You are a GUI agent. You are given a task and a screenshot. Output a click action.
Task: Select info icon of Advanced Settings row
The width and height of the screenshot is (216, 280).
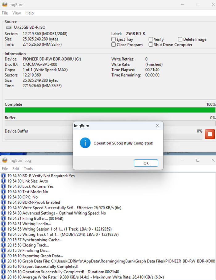point(3,213)
